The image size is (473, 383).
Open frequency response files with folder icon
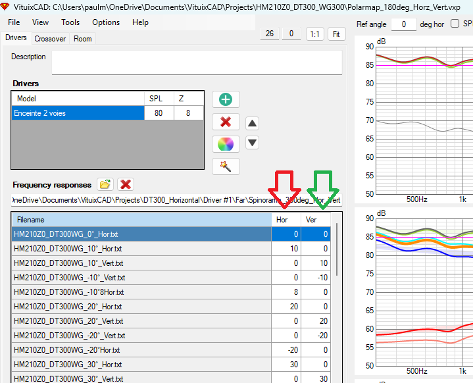click(105, 185)
